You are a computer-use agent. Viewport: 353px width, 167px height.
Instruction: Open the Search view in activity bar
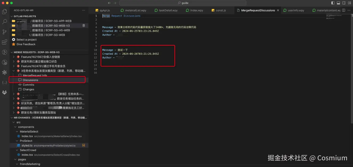tap(4, 22)
